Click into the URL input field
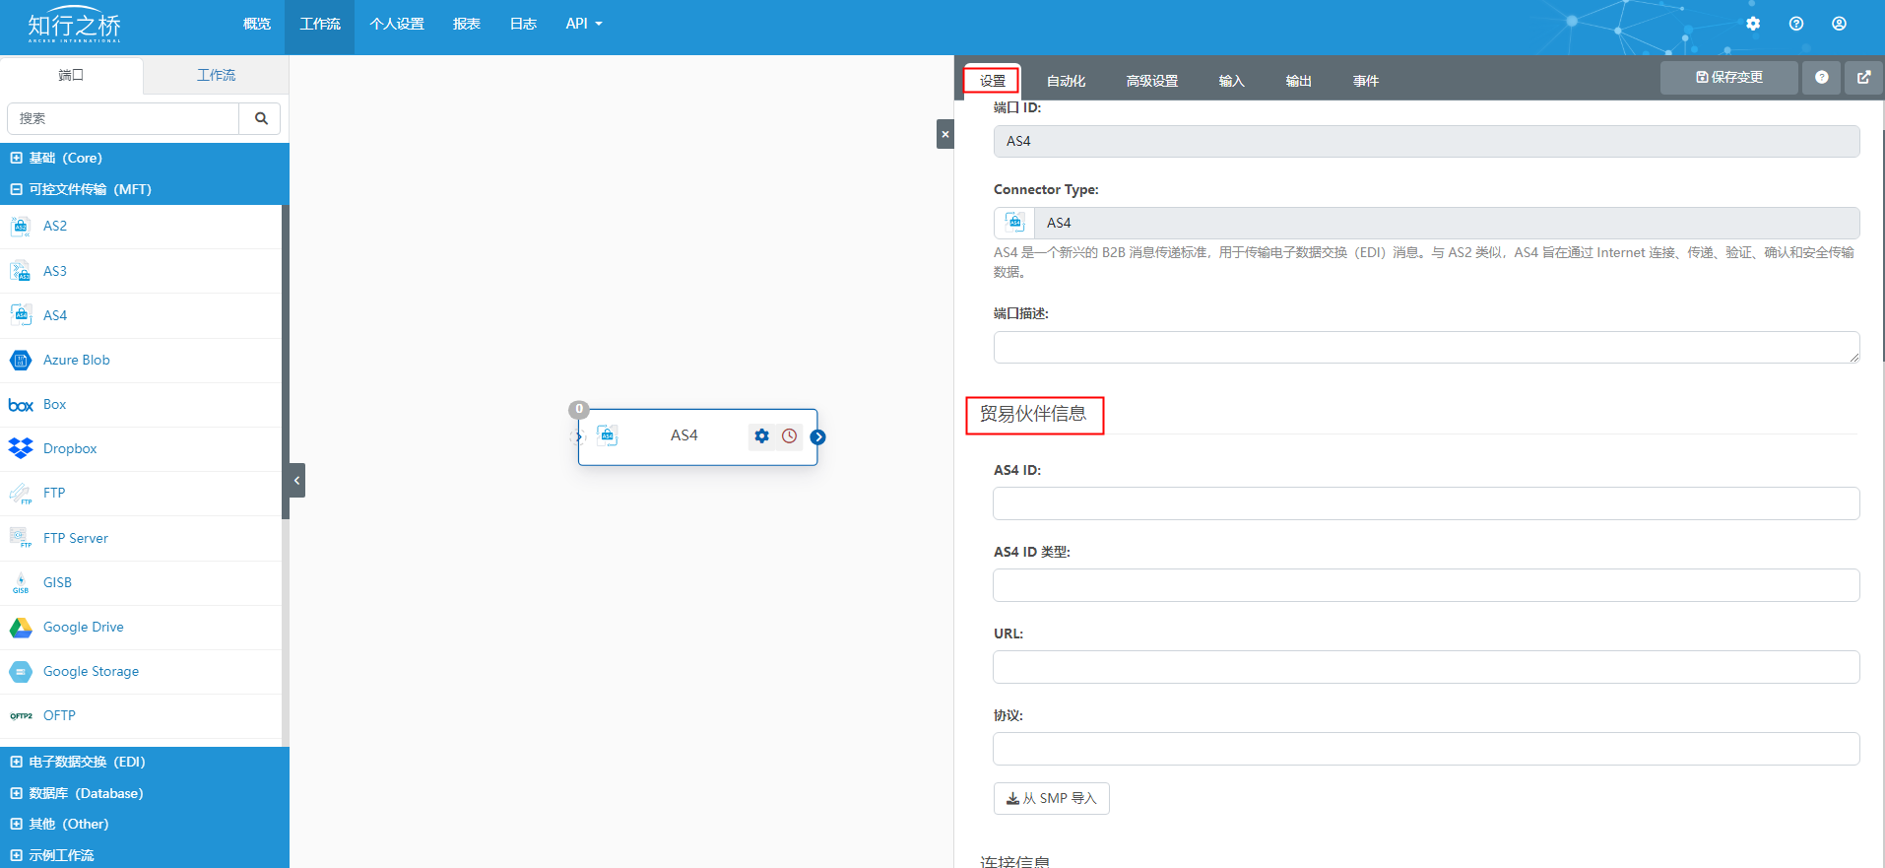1885x868 pixels. click(x=1426, y=667)
